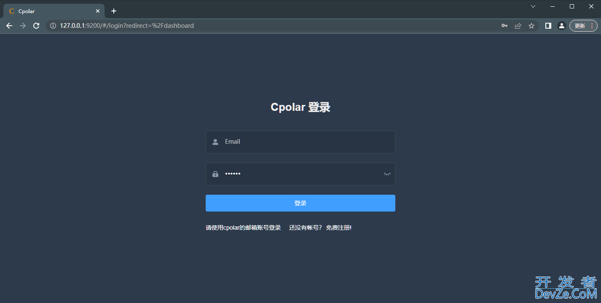
Task: Open the Chrome profile avatar
Action: [x=562, y=26]
